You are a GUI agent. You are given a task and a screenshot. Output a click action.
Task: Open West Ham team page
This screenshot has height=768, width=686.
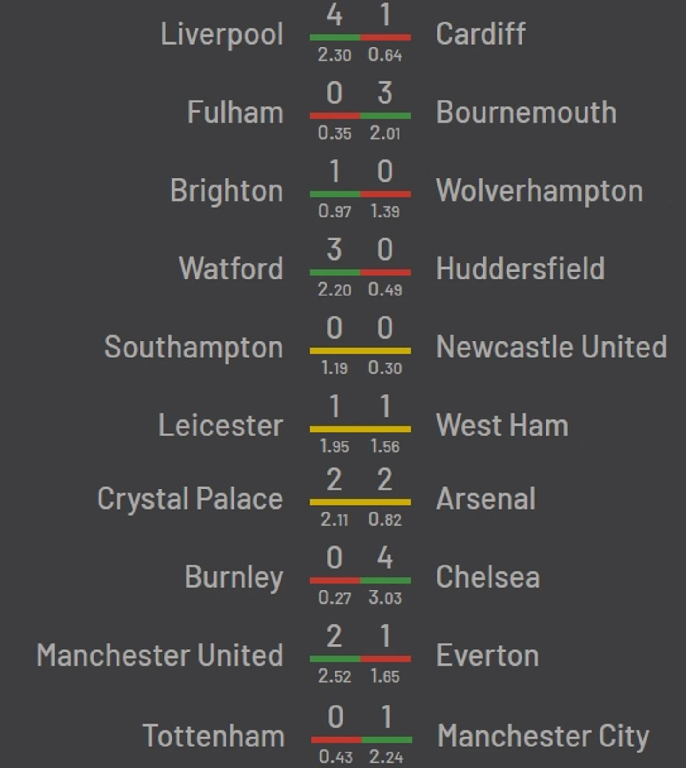click(x=502, y=426)
